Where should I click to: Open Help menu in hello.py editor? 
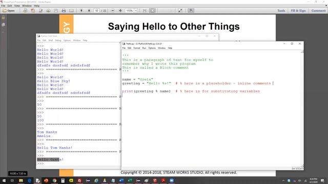(x=170, y=48)
